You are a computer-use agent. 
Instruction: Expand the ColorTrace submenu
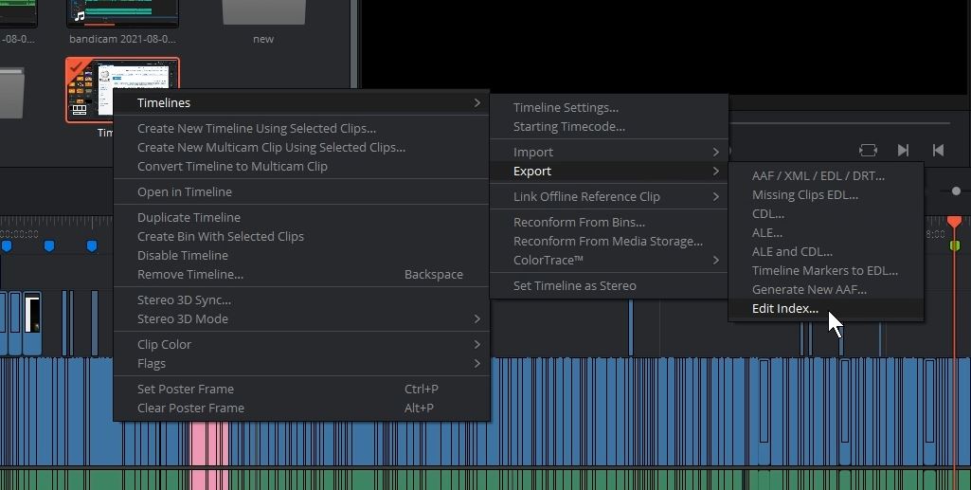[609, 260]
